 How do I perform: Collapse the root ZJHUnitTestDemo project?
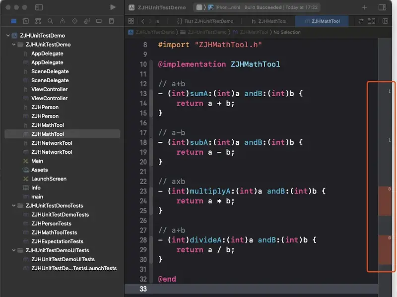8,35
